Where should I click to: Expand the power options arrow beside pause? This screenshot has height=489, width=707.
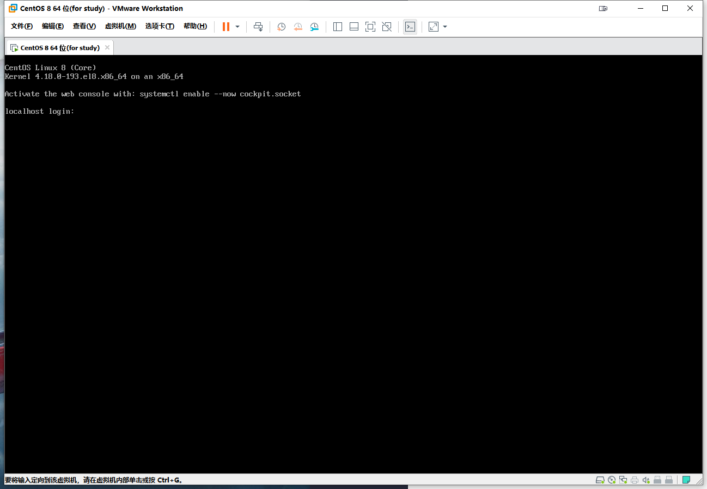coord(237,27)
